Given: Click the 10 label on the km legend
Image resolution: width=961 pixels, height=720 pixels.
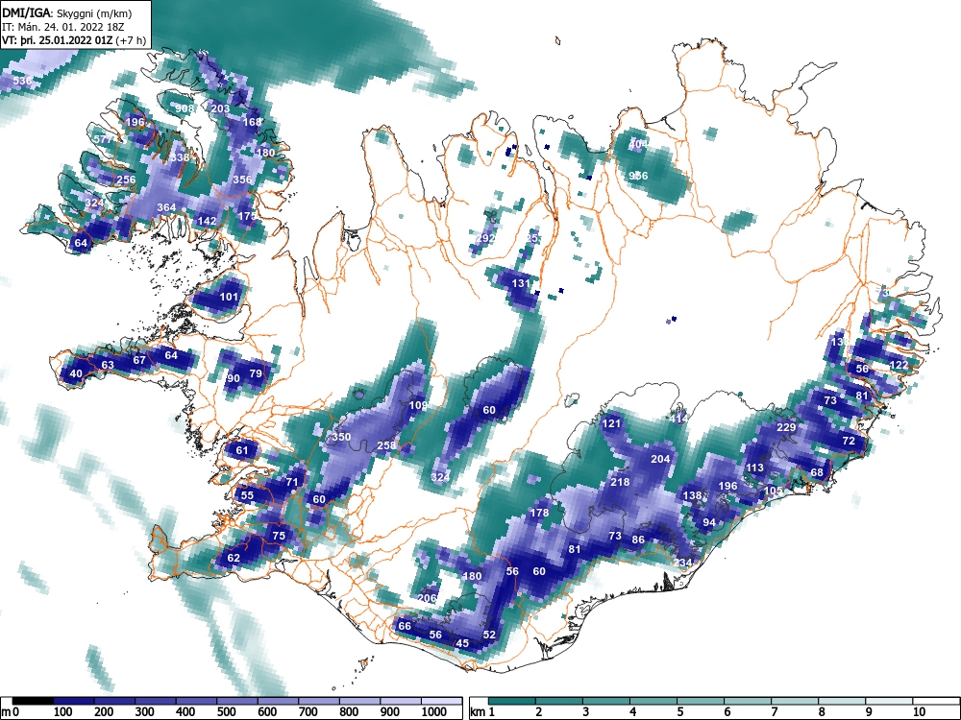Looking at the screenshot, I should pyautogui.click(x=919, y=712).
